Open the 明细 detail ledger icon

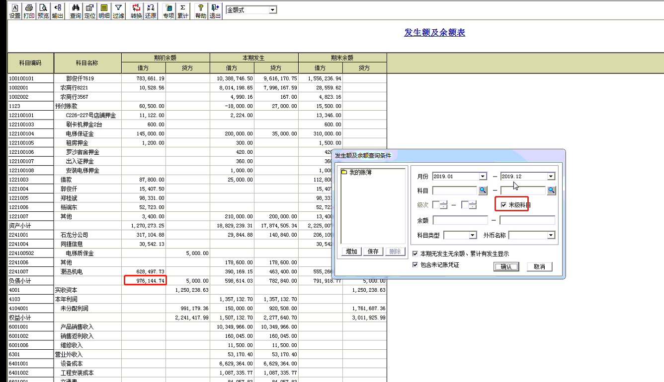tap(104, 11)
